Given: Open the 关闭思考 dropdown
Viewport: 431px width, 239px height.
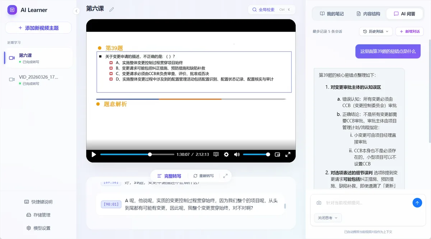Looking at the screenshot, I should click(x=328, y=218).
